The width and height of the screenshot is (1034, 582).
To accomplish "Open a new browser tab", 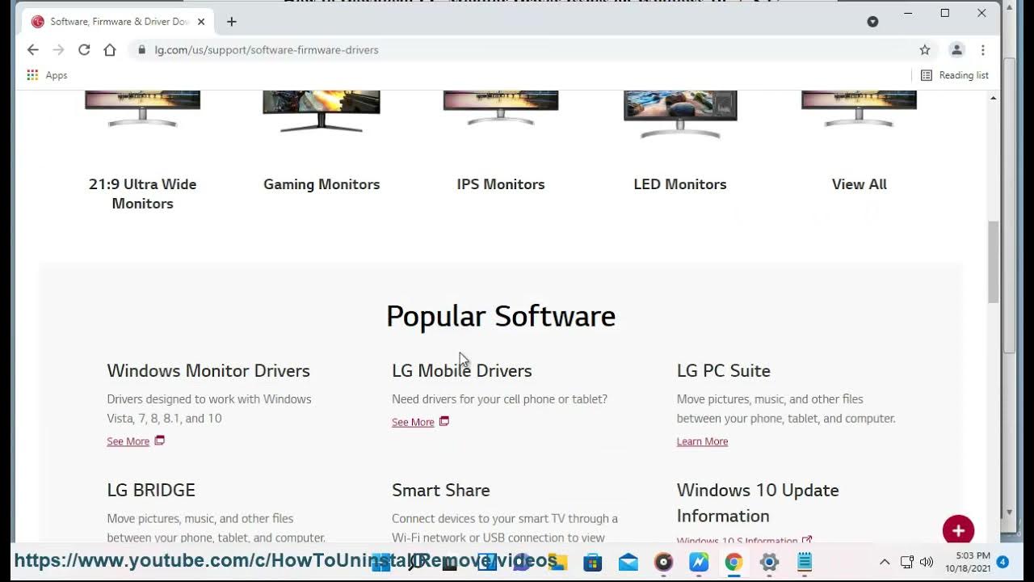I will coord(232,22).
